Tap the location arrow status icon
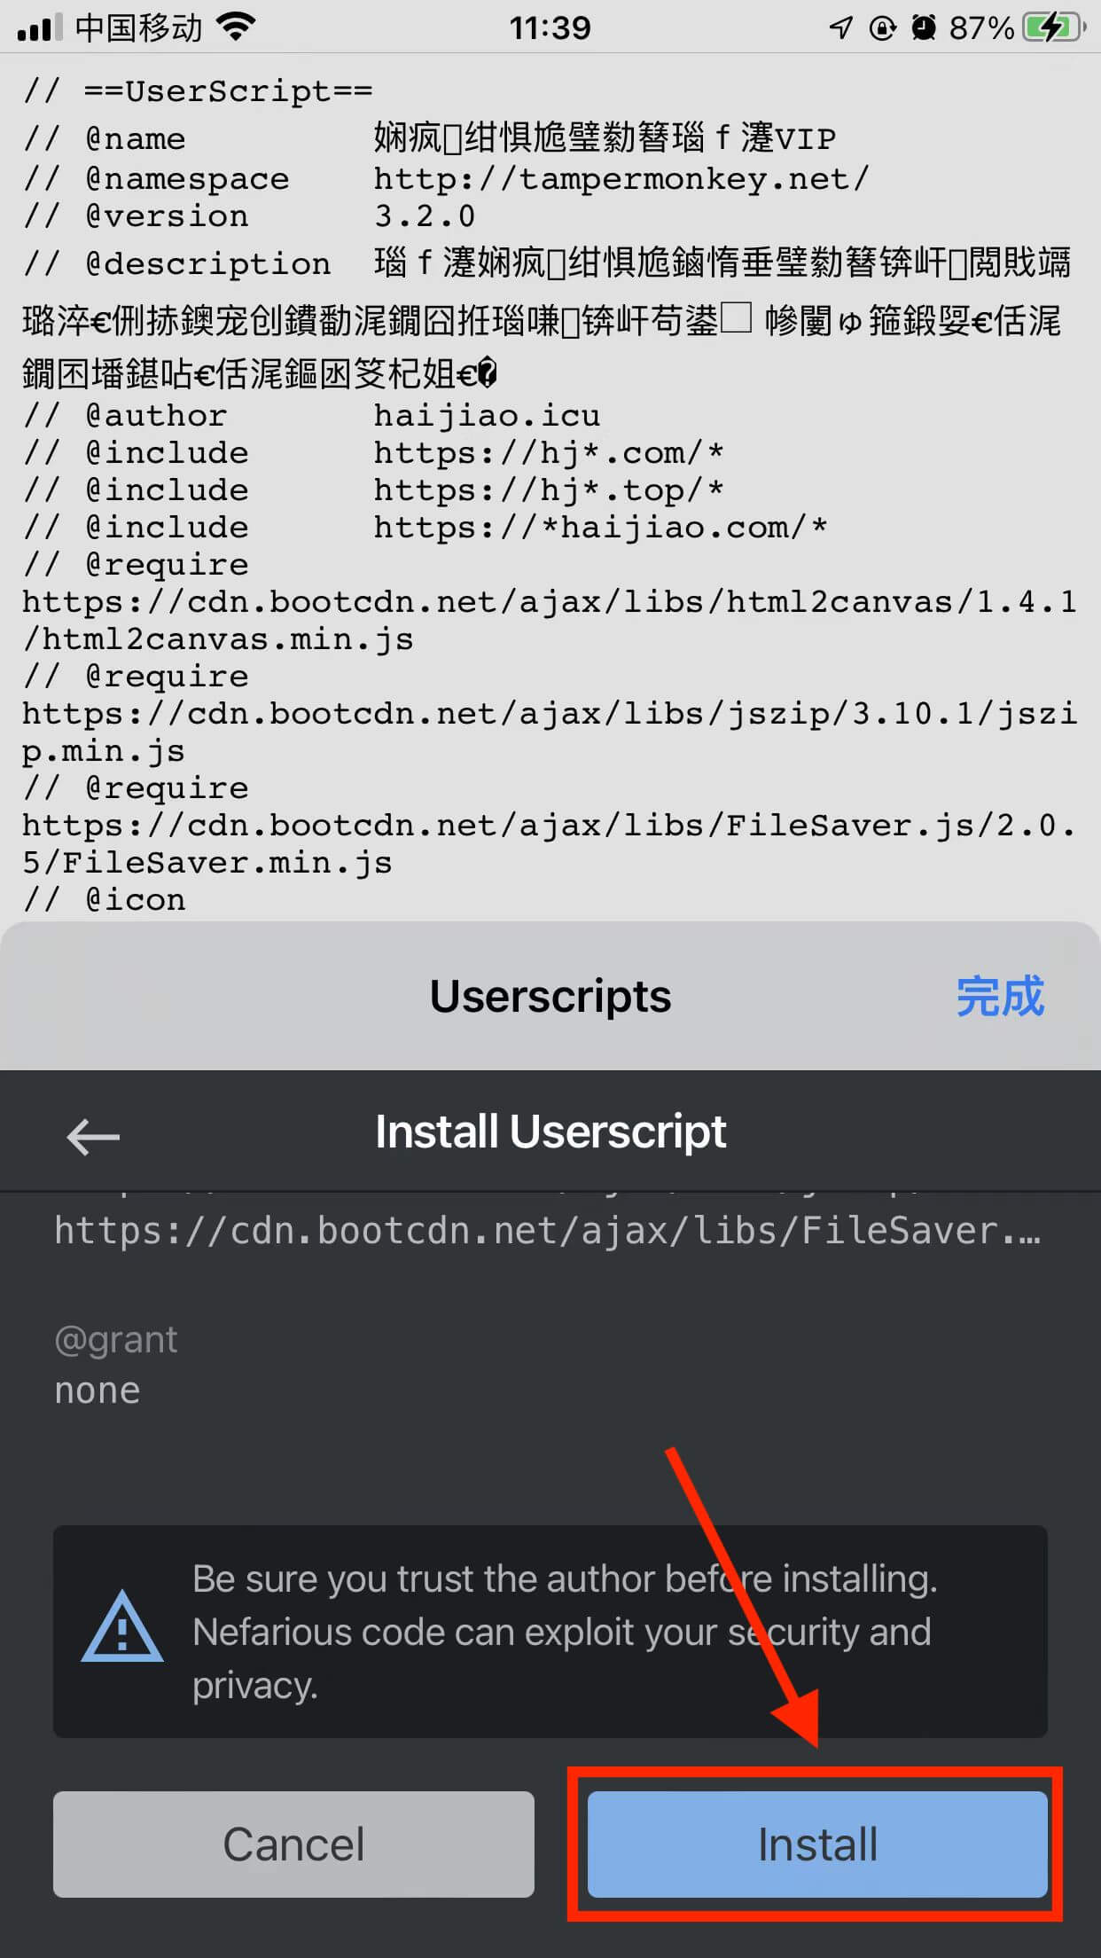The height and width of the screenshot is (1958, 1101). point(840,27)
